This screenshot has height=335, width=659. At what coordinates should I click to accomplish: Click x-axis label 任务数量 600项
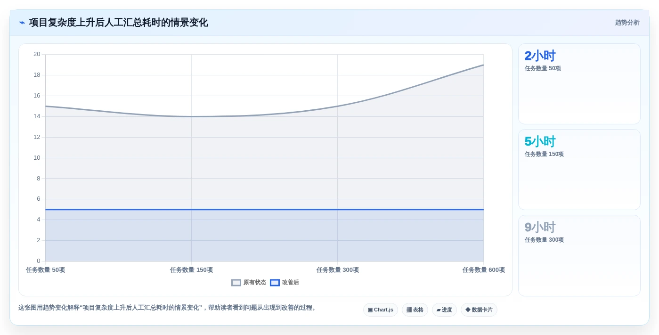483,270
